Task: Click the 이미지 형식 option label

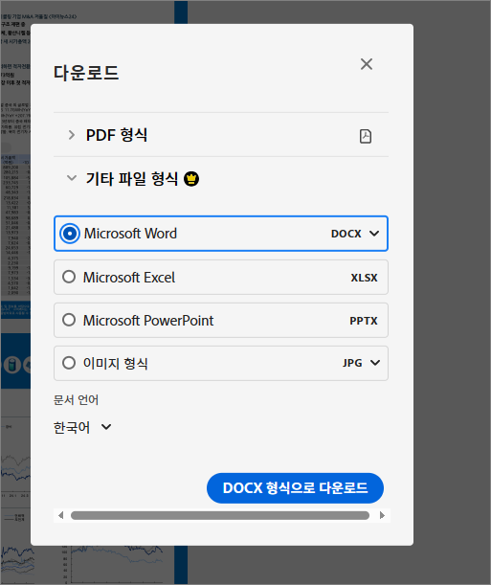Action: pos(116,363)
